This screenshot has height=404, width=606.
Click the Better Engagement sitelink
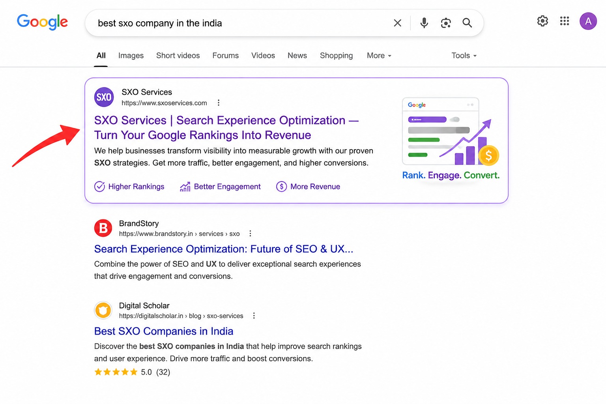point(227,187)
